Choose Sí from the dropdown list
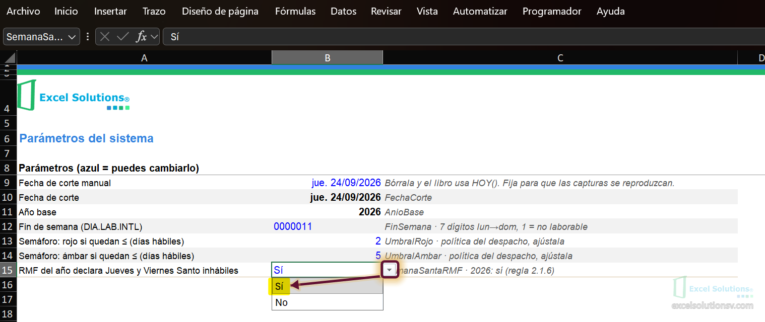765x322 pixels. coord(327,286)
